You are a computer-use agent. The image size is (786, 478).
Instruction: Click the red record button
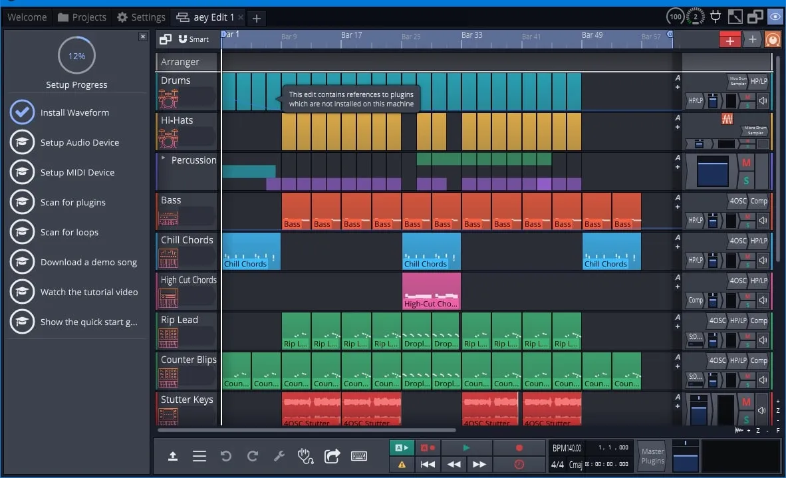tap(519, 447)
